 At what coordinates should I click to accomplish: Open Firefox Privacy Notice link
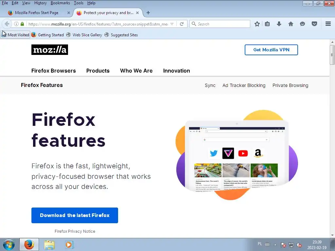(x=75, y=231)
